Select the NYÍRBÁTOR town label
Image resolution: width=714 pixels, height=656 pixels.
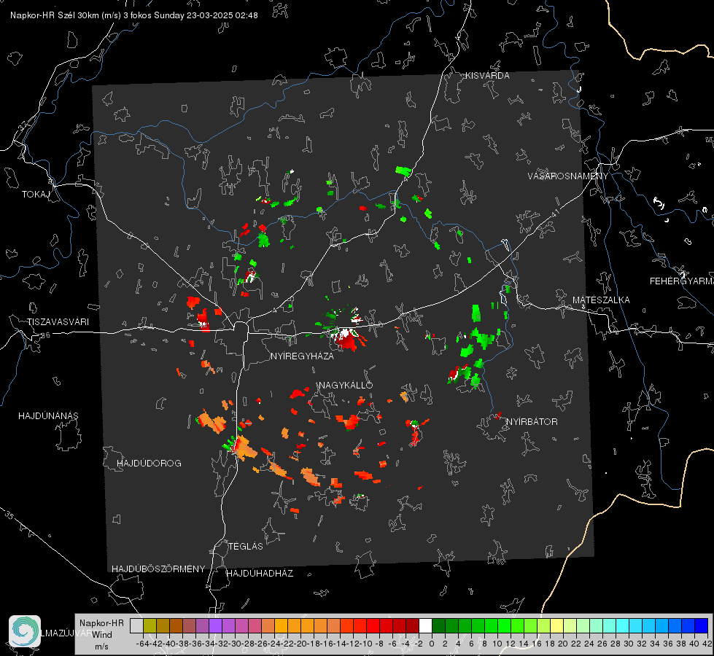pyautogui.click(x=532, y=422)
